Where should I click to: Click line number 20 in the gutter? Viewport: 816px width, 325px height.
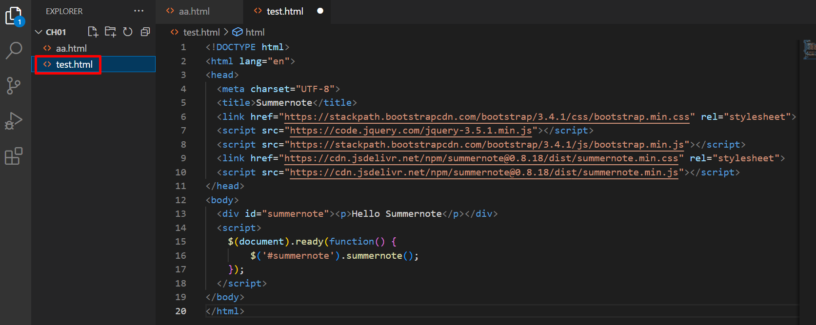click(180, 311)
